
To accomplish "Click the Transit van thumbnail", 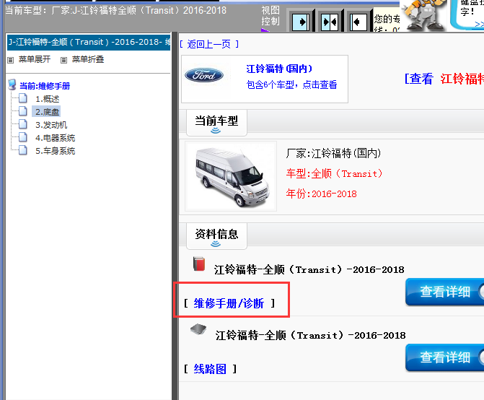I will pyautogui.click(x=231, y=176).
